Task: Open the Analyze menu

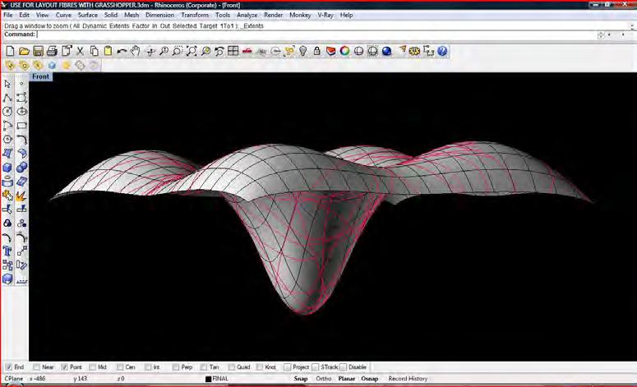Action: 247,15
